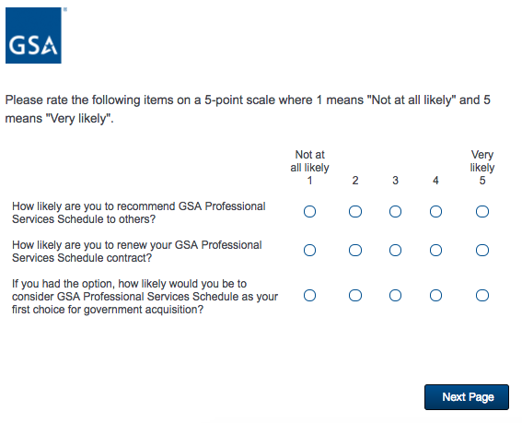Select rating 1 for recommending GSA Schedule
Viewport: 522px width, 423px height.
coord(309,211)
